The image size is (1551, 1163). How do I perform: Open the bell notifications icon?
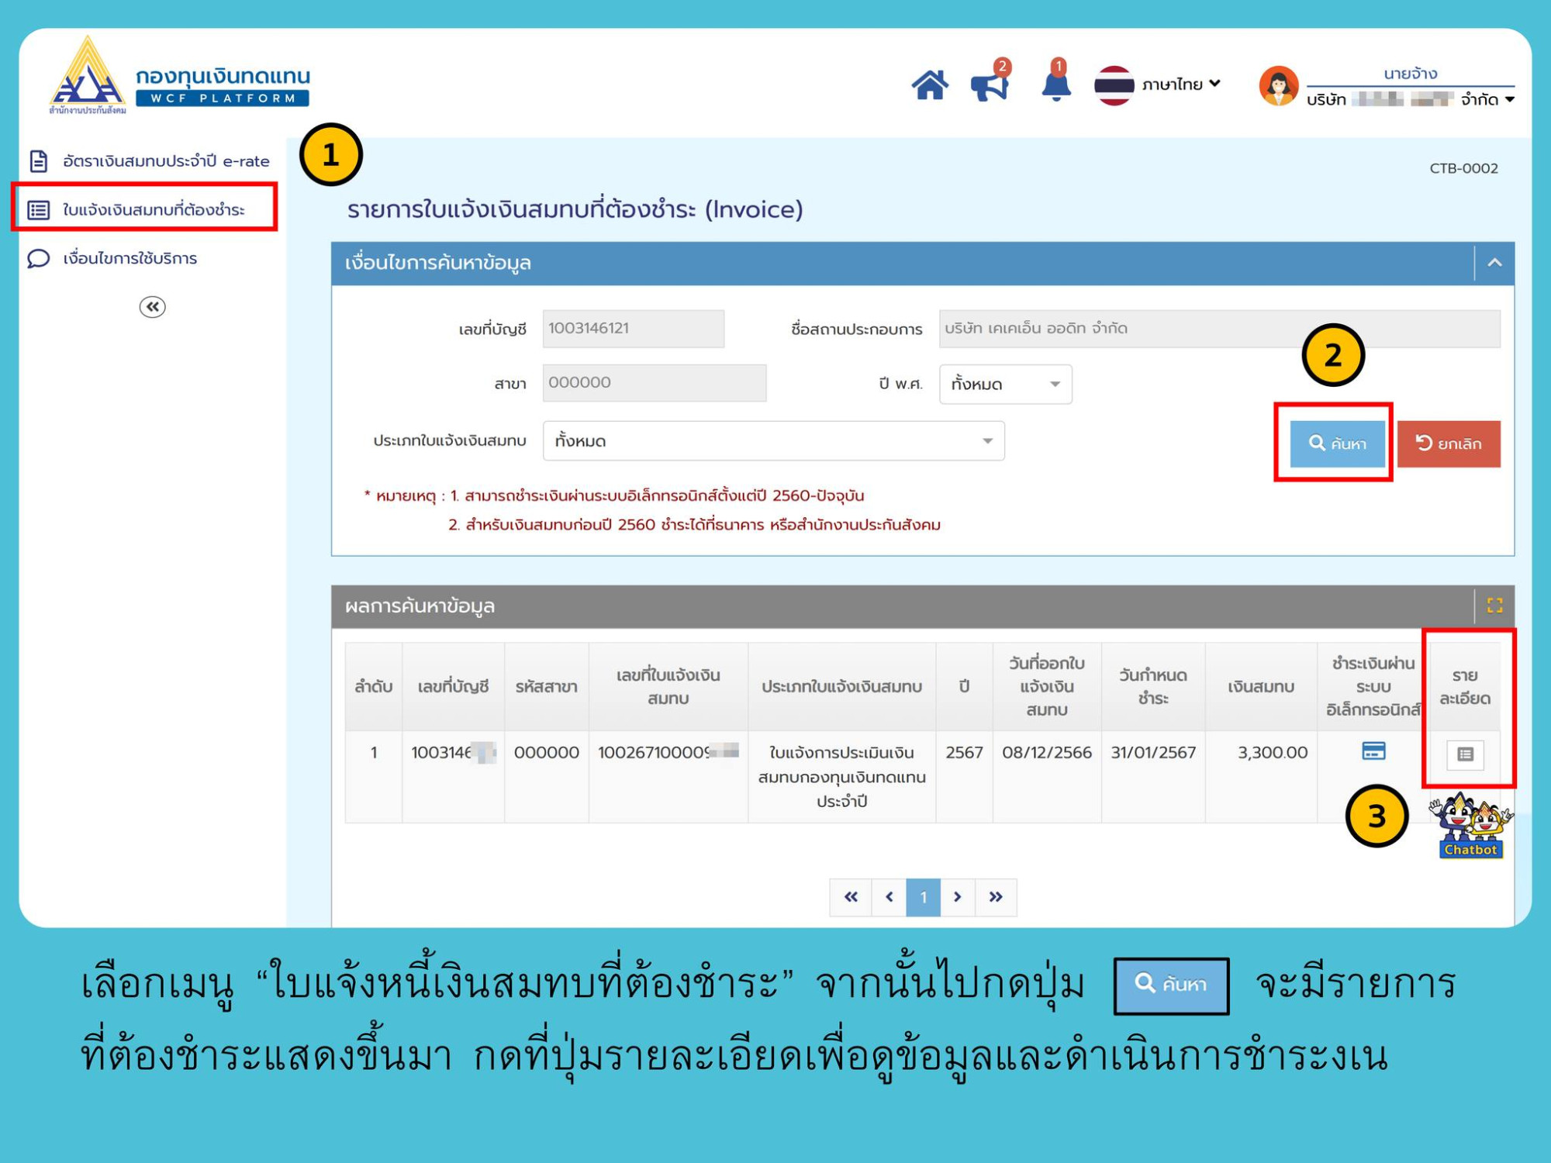tap(1055, 85)
